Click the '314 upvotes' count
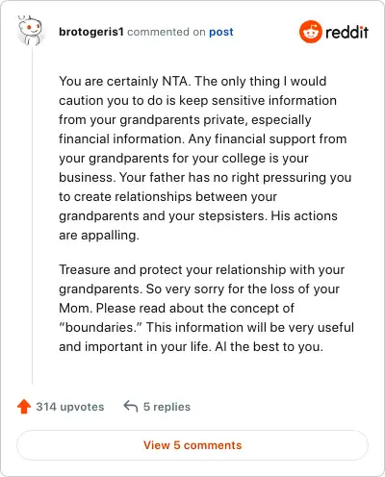 pyautogui.click(x=70, y=407)
